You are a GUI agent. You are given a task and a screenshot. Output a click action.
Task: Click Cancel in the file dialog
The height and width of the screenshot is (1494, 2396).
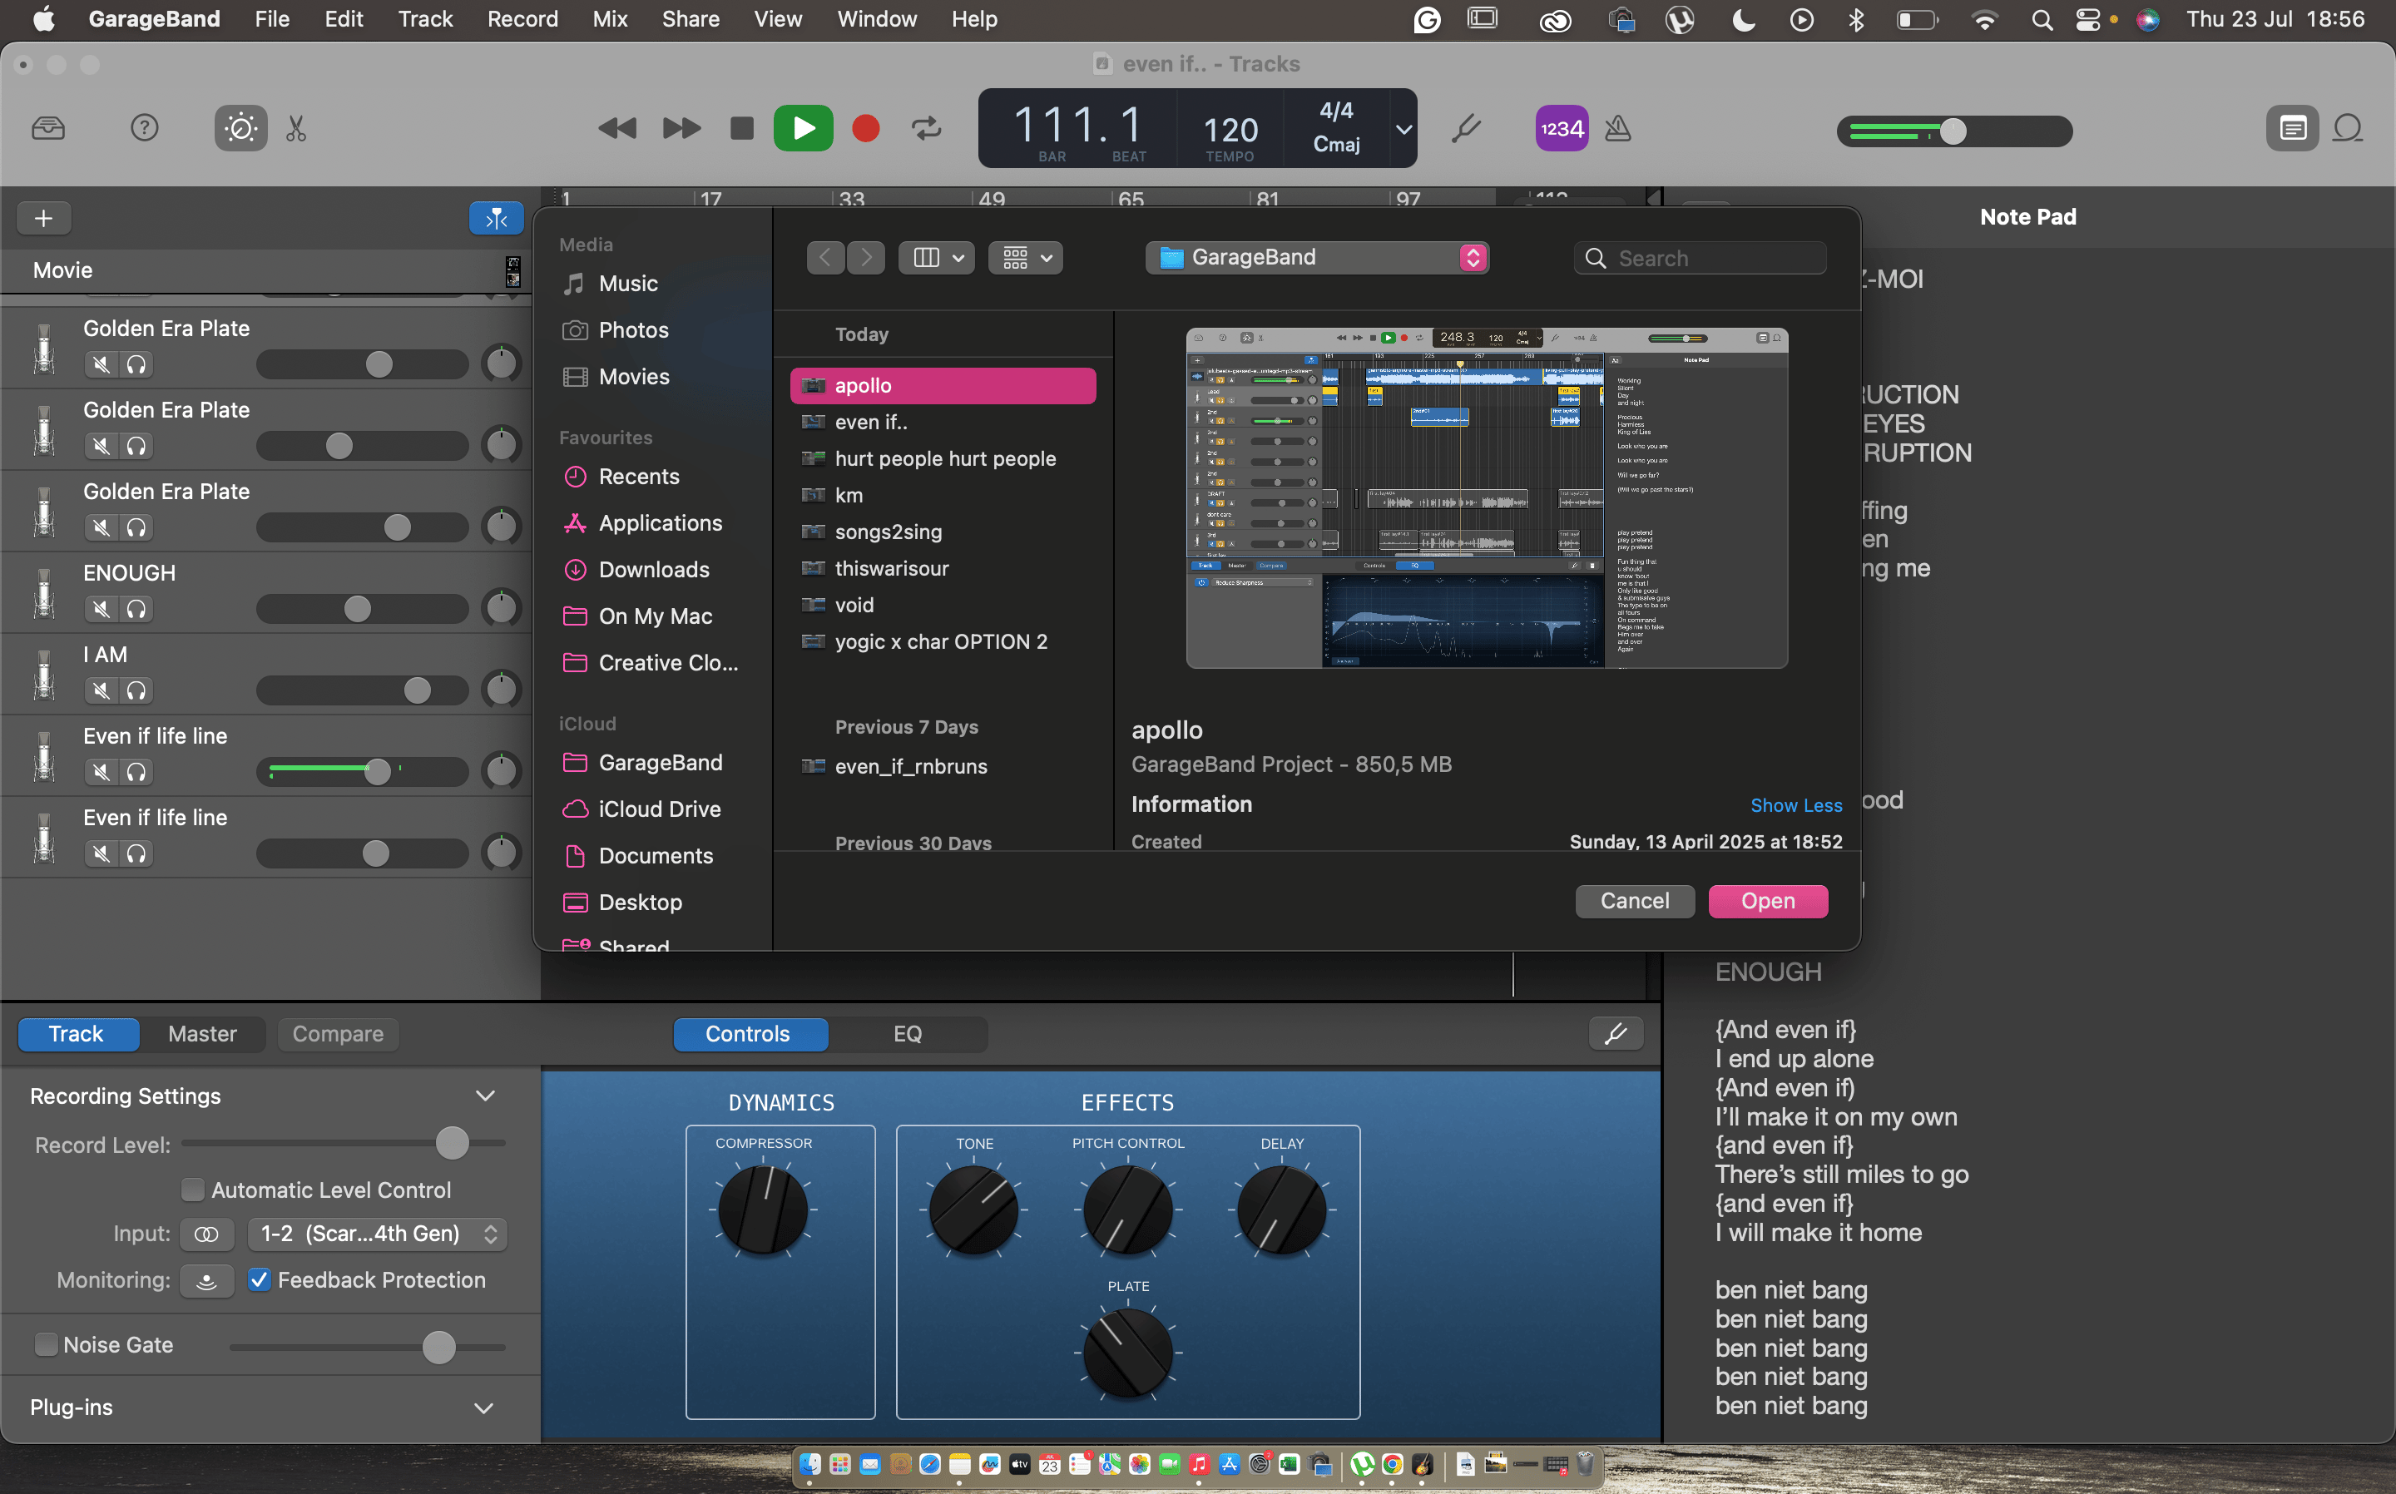[x=1634, y=901]
